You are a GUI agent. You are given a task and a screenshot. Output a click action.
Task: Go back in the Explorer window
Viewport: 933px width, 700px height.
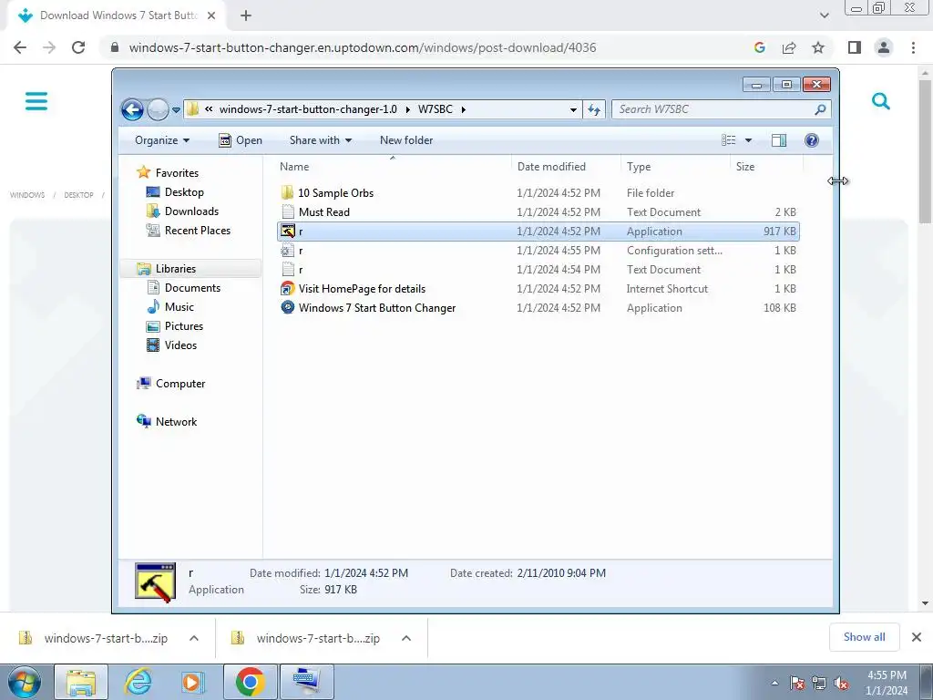pyautogui.click(x=132, y=109)
